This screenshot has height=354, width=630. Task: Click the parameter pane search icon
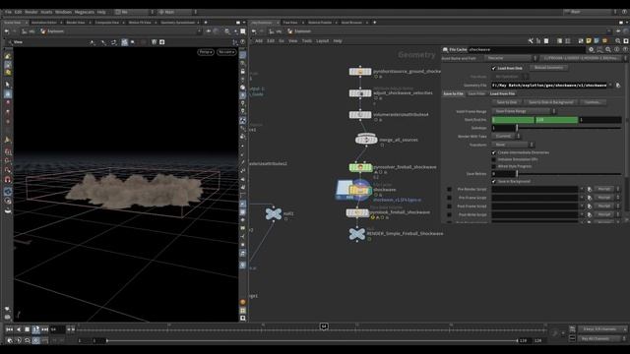[x=608, y=49]
